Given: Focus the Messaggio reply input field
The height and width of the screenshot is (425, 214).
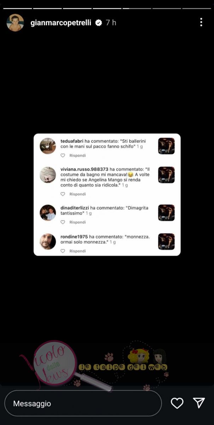Looking at the screenshot, I should pos(83,403).
